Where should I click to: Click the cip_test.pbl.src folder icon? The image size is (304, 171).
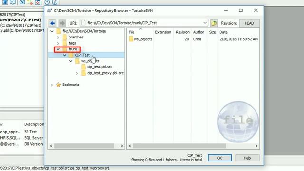(84, 67)
